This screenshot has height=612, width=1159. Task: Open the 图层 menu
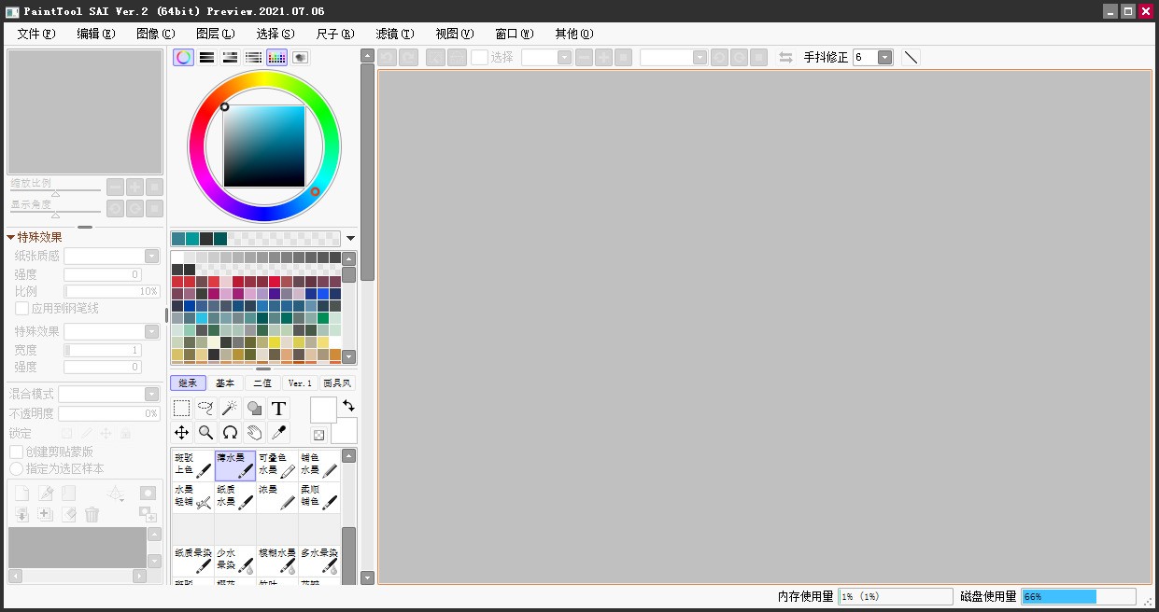click(214, 34)
